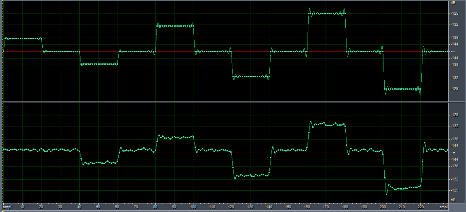
Task: Click the upper channel's topmost -129 dB label
Action: (455, 14)
